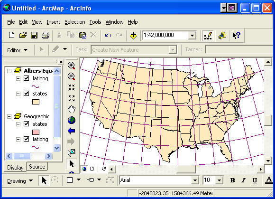Refresh the map display
The width and height of the screenshot is (275, 199).
(104, 169)
